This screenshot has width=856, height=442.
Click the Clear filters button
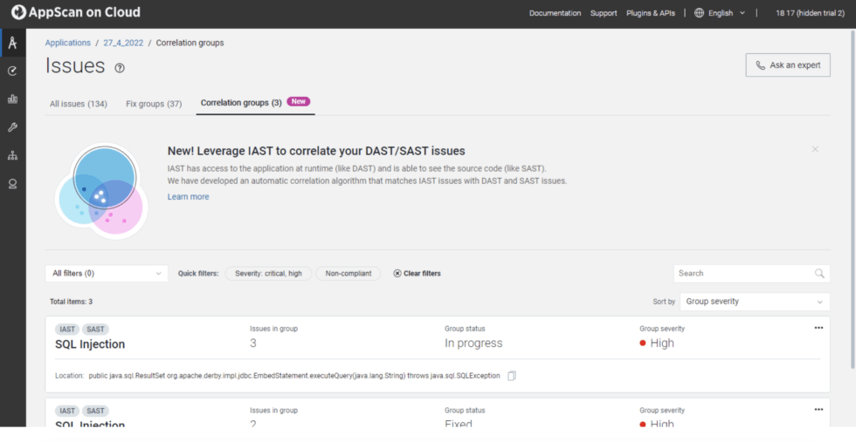418,274
